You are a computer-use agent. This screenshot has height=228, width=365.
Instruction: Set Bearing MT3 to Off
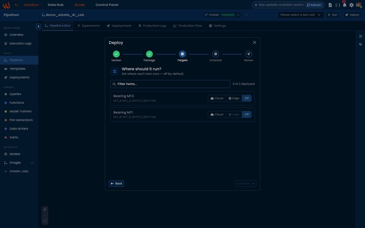(247, 98)
